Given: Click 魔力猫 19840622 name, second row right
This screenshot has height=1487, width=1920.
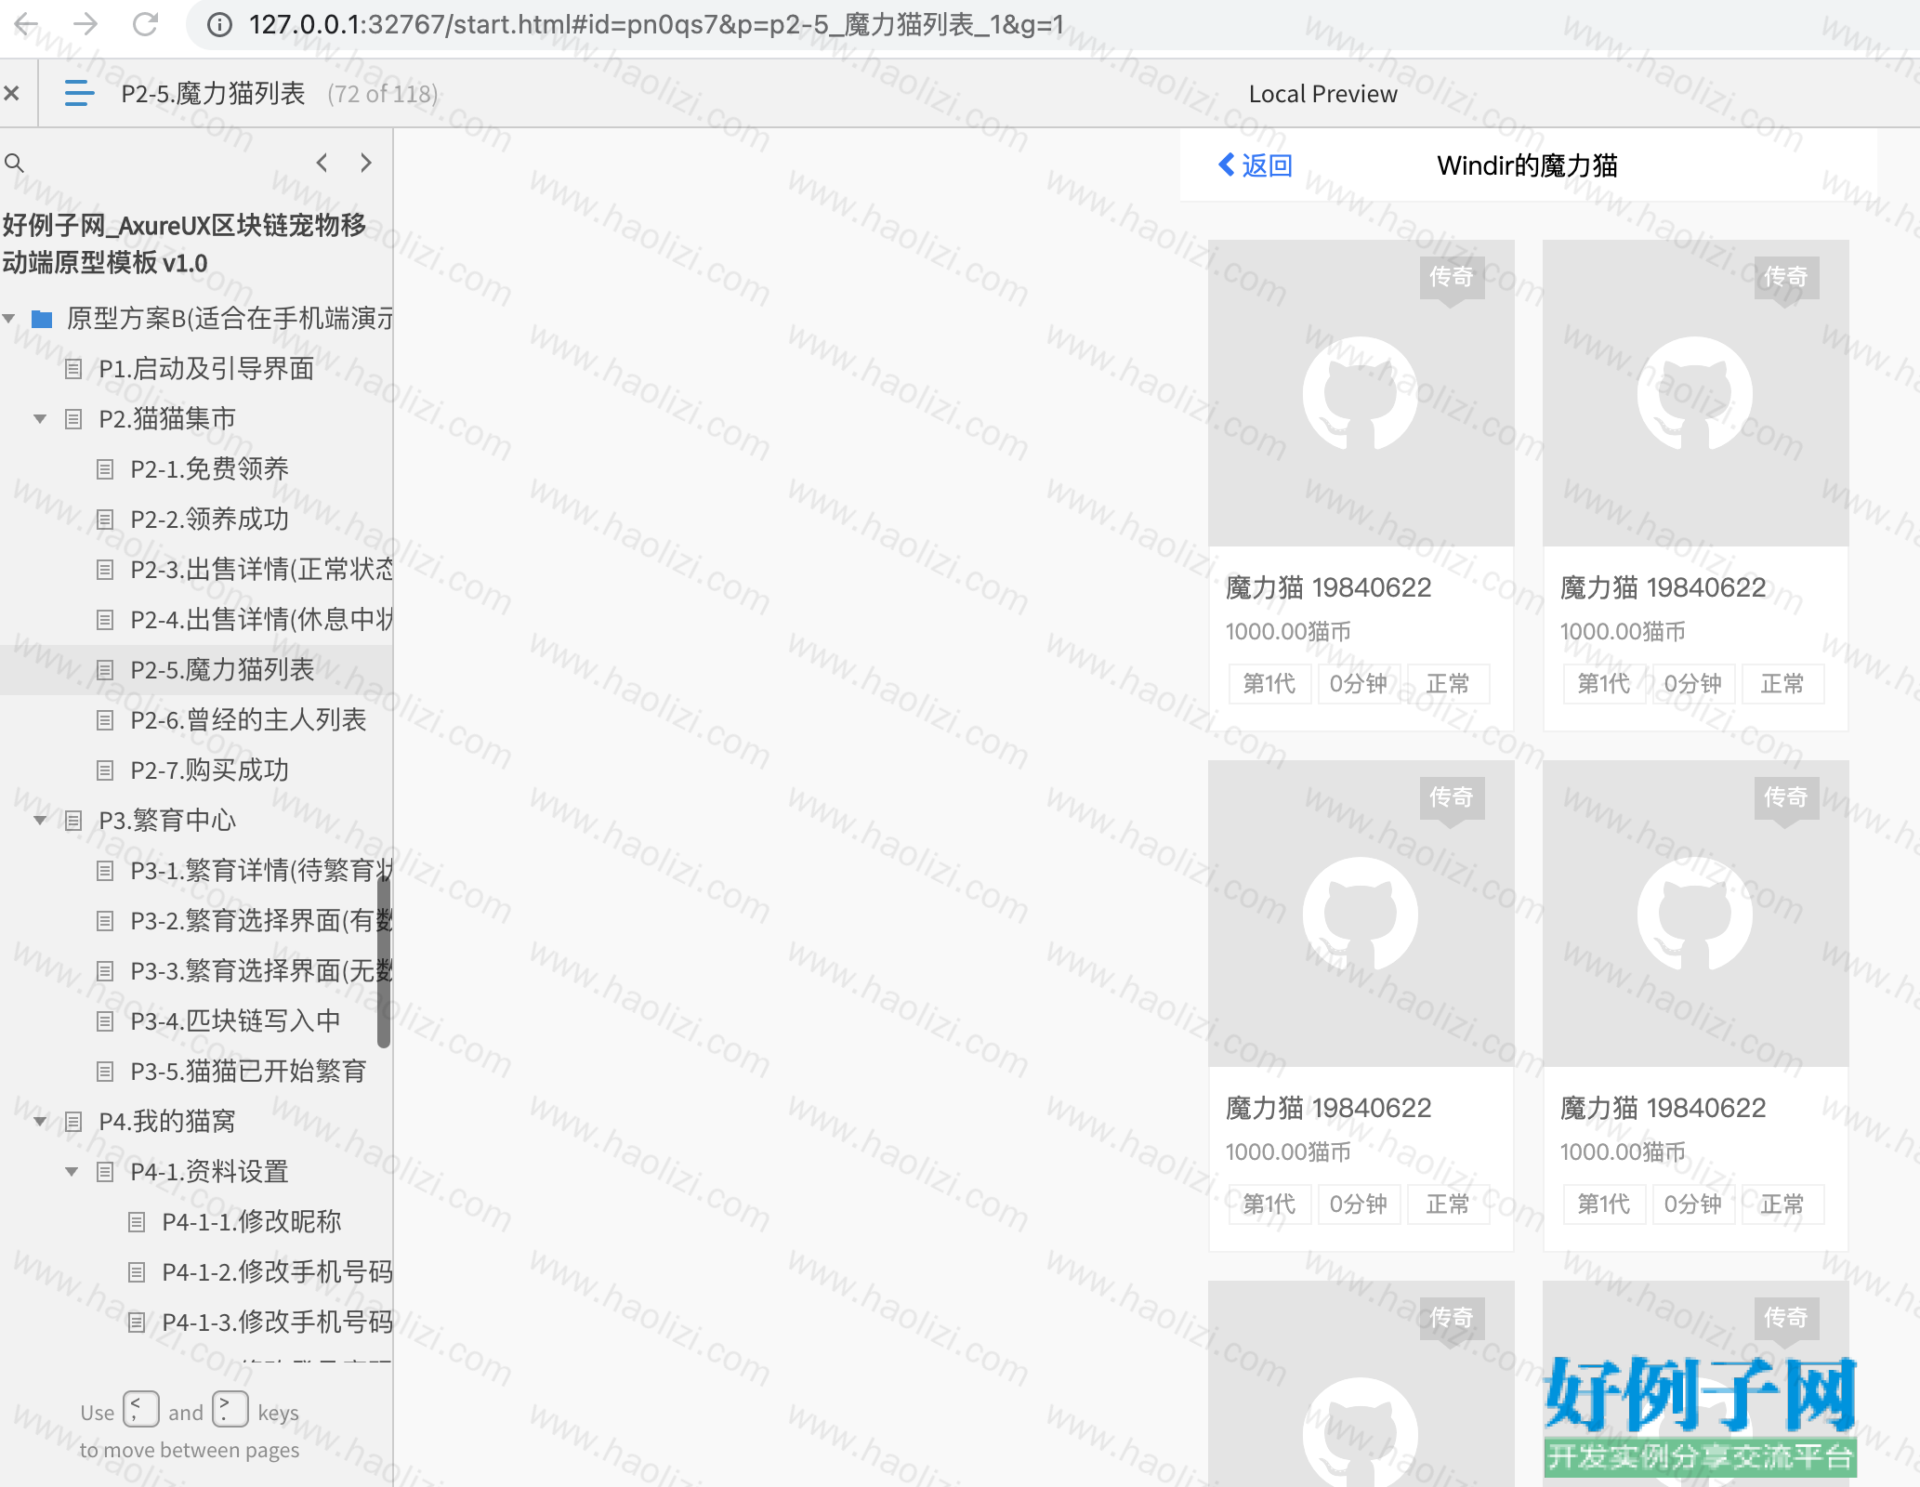Looking at the screenshot, I should (1663, 1108).
